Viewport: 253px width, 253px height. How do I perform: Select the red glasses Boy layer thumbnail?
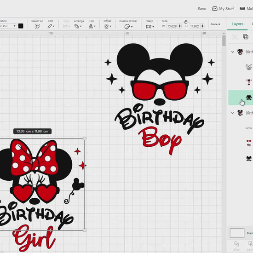click(x=249, y=143)
